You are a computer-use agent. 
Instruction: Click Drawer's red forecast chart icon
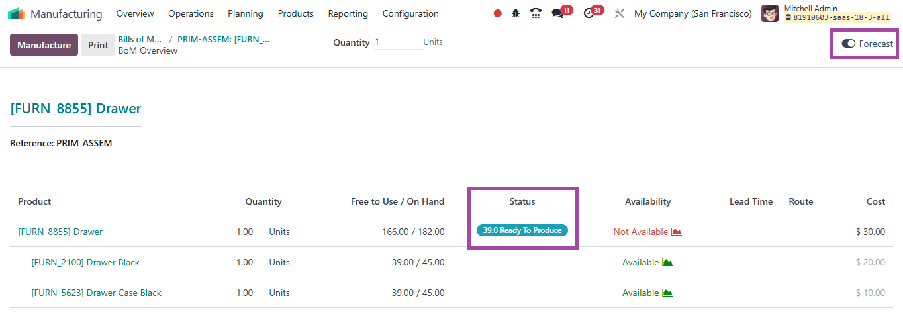pyautogui.click(x=676, y=232)
